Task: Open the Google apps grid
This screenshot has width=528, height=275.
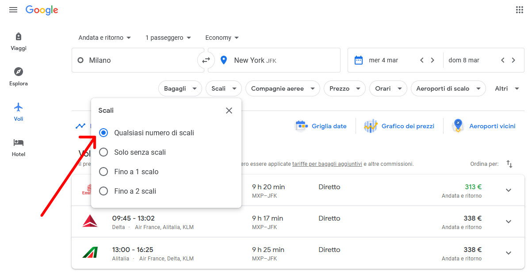Action: click(519, 10)
